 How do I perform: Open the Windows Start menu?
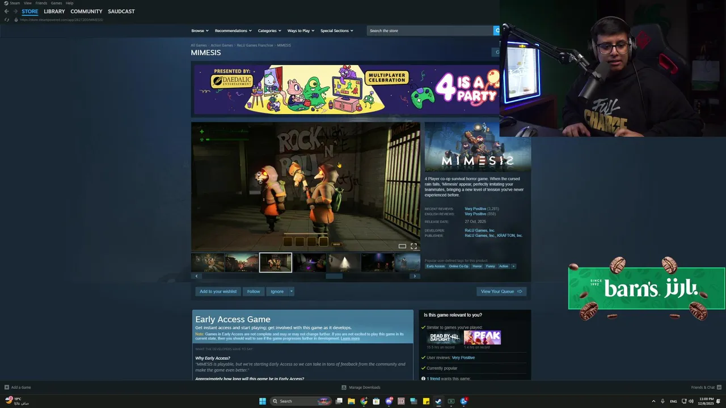click(x=262, y=401)
